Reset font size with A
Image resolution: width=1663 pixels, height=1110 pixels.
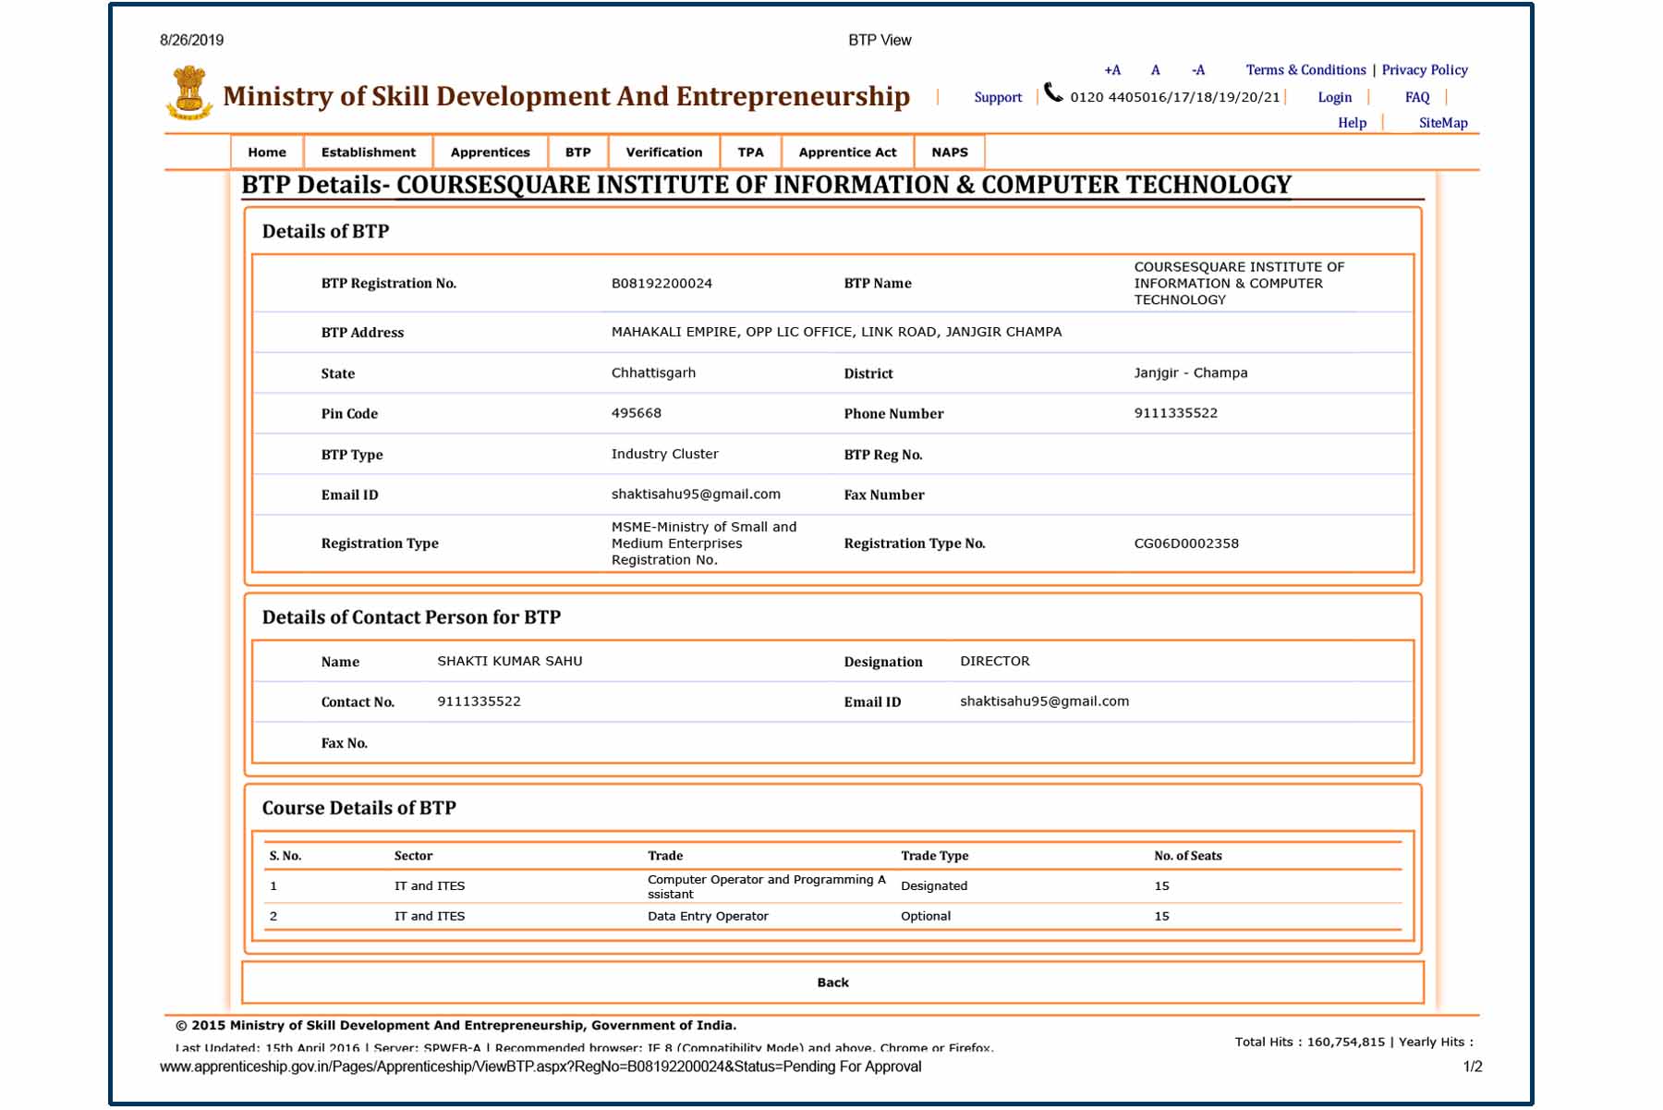click(x=1155, y=70)
